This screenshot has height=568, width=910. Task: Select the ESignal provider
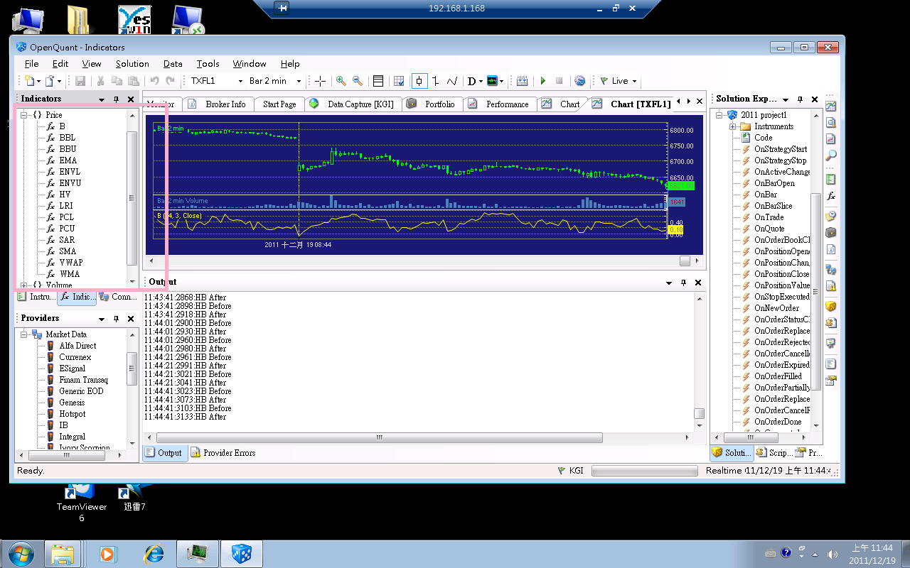(72, 368)
